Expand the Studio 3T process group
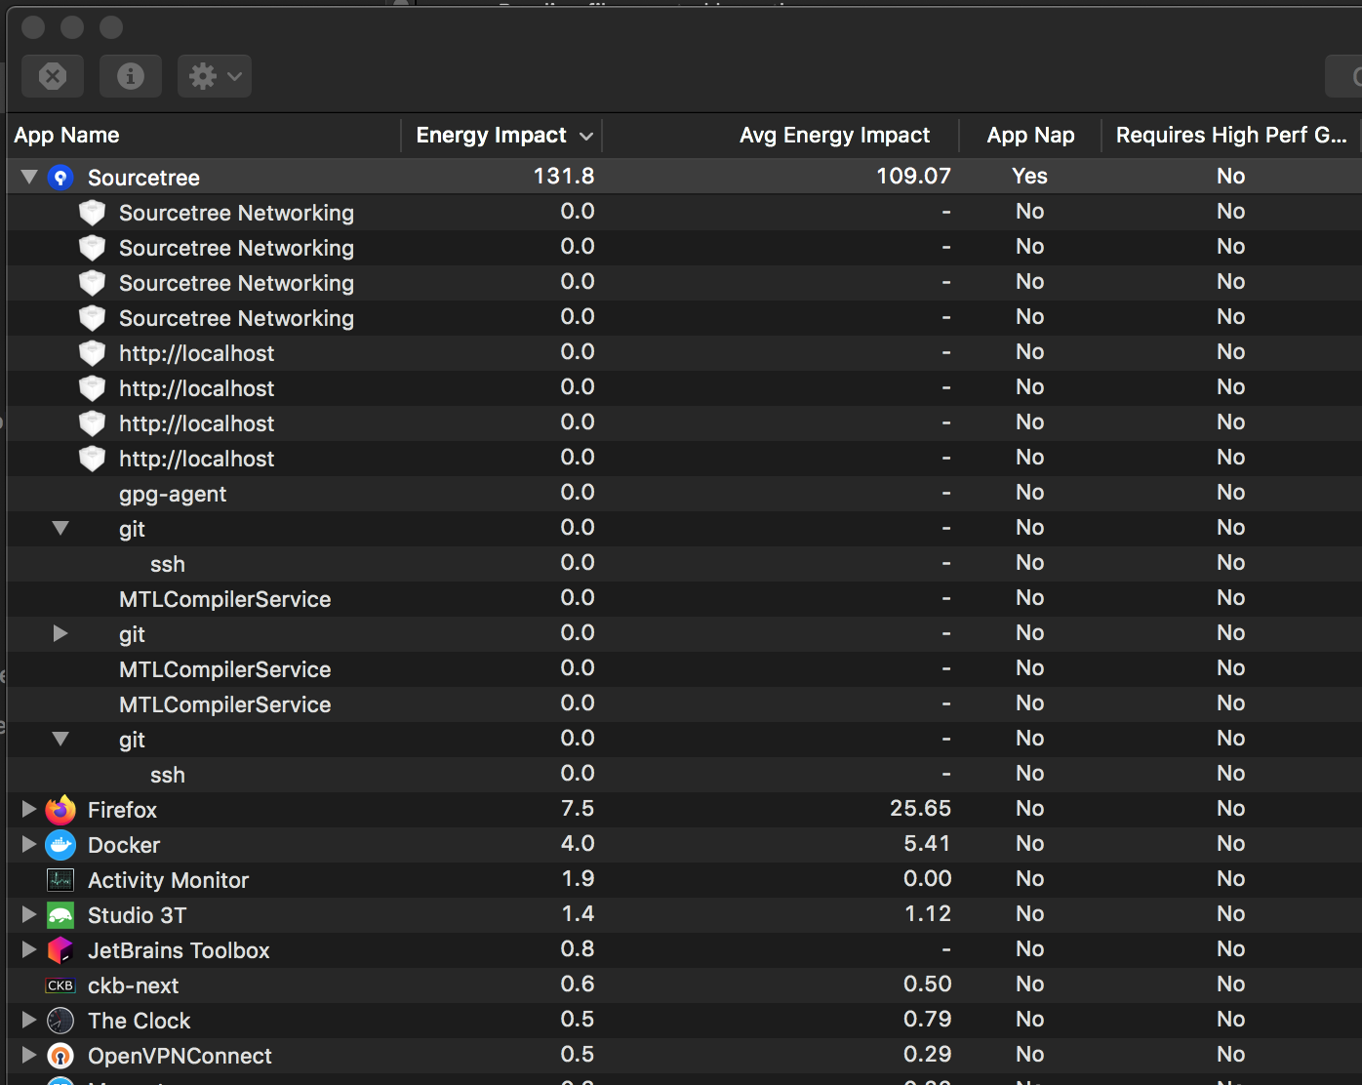Screen dimensions: 1362x1085 point(29,914)
